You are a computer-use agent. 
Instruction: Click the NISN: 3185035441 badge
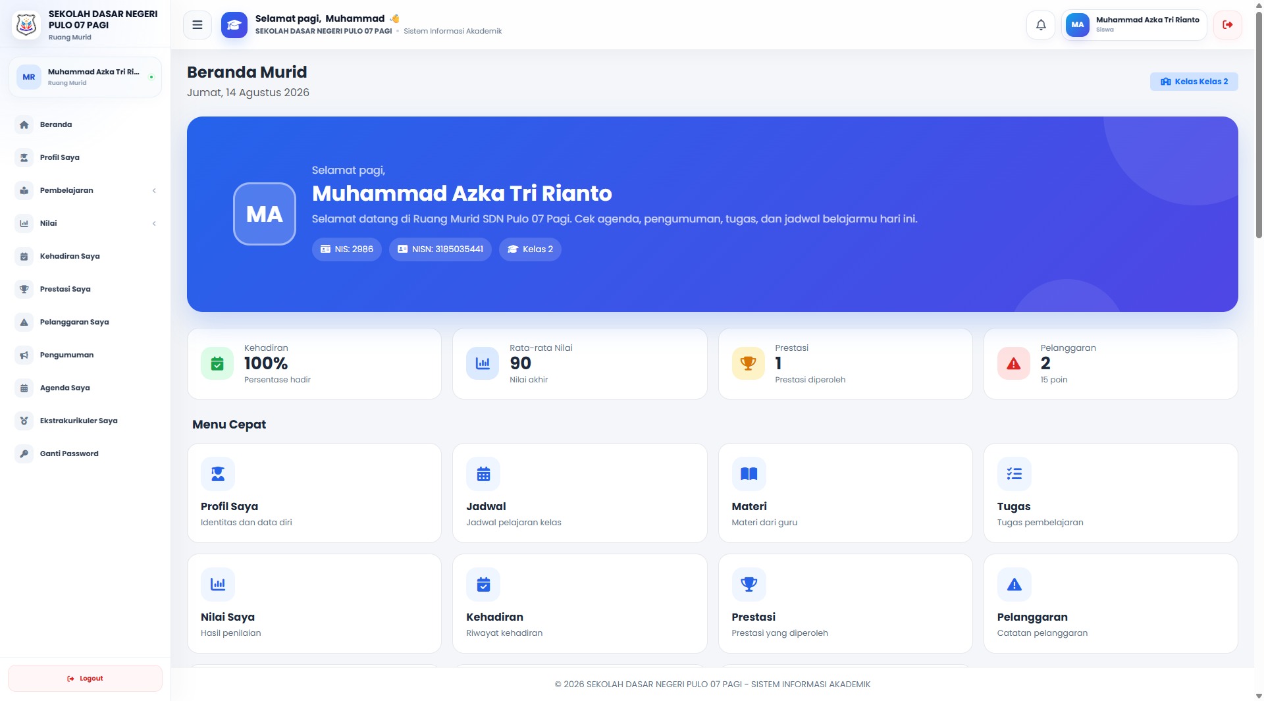pyautogui.click(x=440, y=249)
